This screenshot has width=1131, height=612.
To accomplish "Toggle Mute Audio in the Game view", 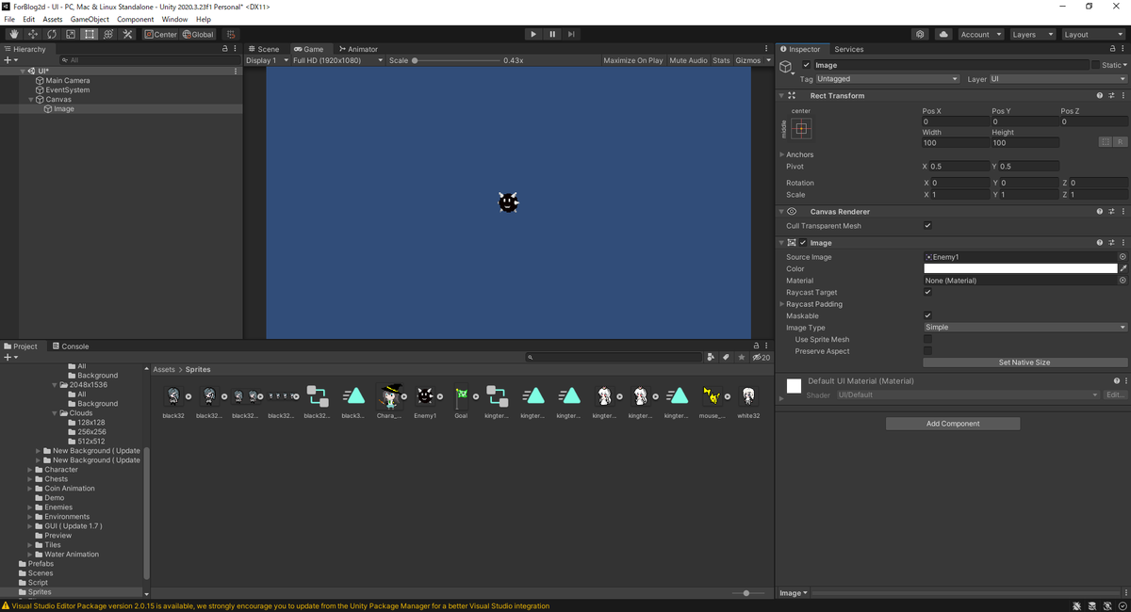I will tap(688, 59).
